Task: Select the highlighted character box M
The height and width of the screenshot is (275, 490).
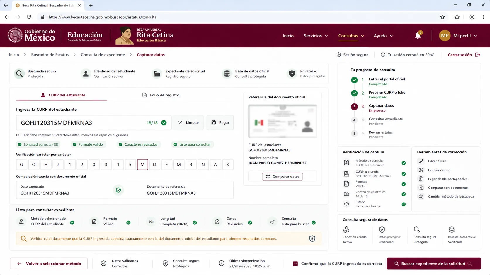Action: 142,165
